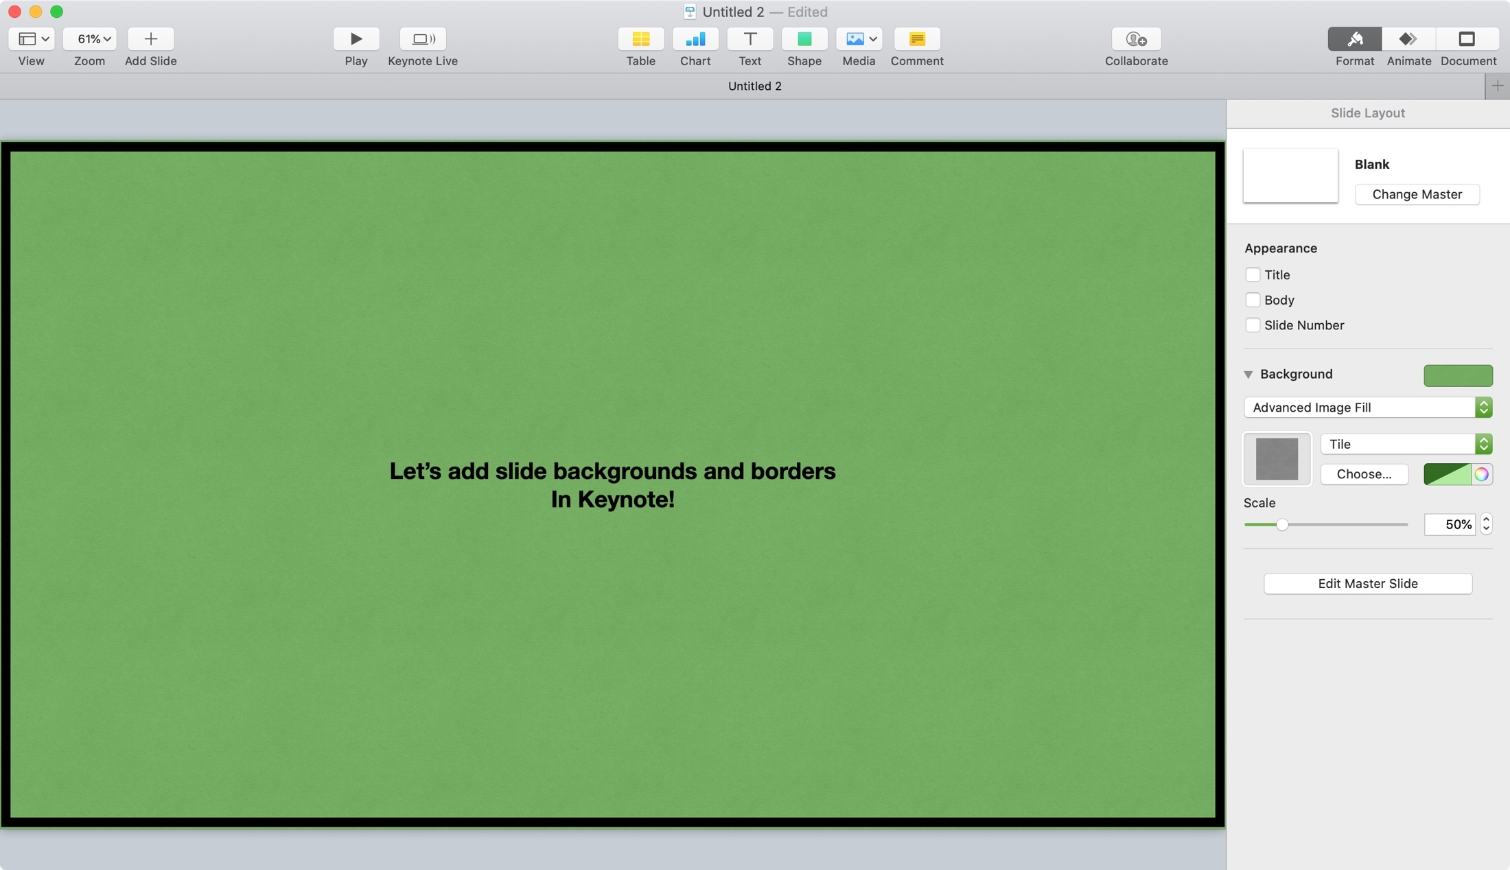This screenshot has height=870, width=1510.
Task: Switch to the Animate inspector
Action: pos(1408,39)
